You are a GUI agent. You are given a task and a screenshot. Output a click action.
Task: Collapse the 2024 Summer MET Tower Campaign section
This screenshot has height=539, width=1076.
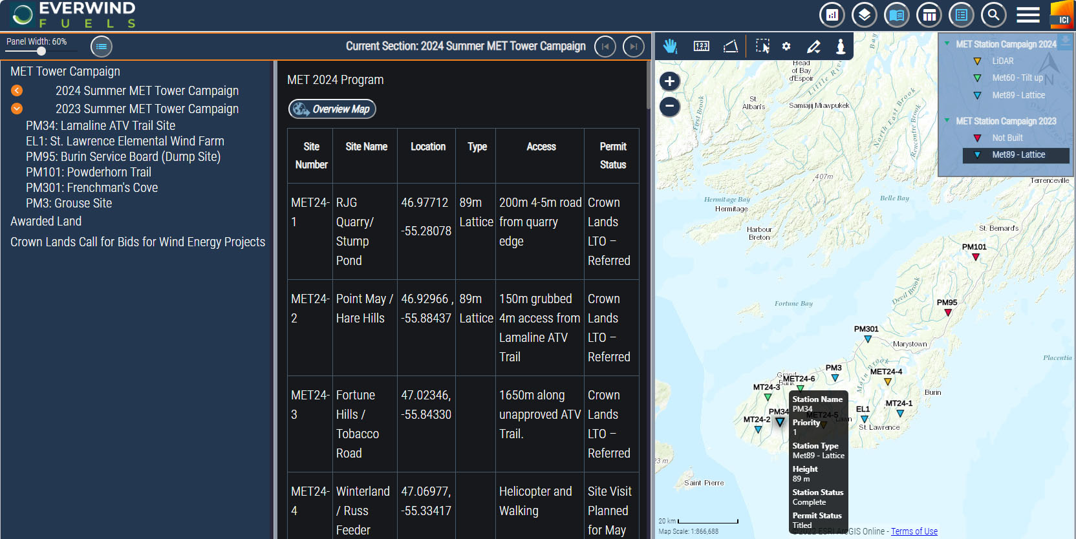17,91
